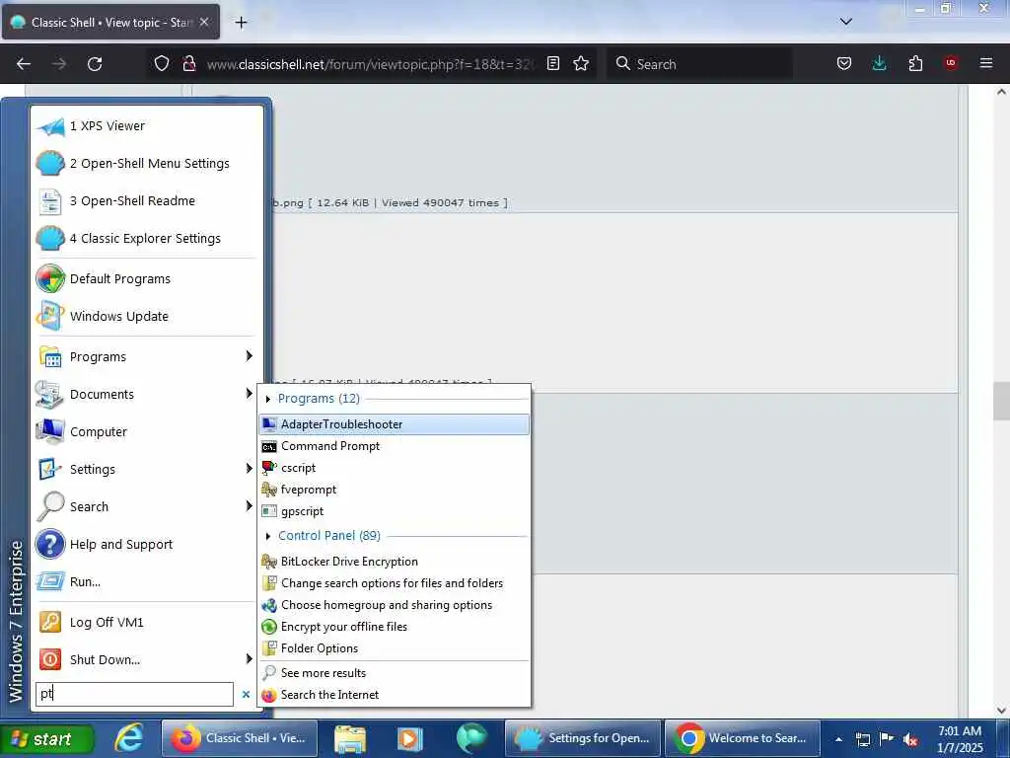Image resolution: width=1010 pixels, height=758 pixels.
Task: Select AdapterTroubleshooter search result
Action: [x=395, y=424]
